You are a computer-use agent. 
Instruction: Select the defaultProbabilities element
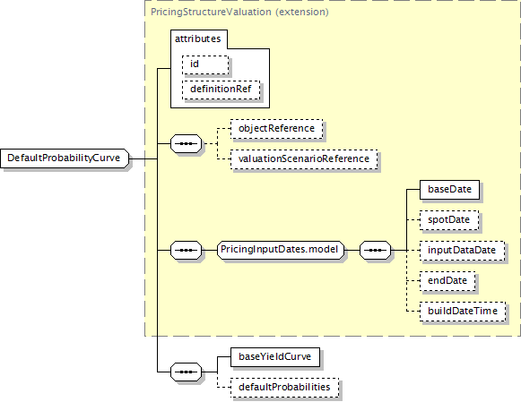pyautogui.click(x=285, y=388)
